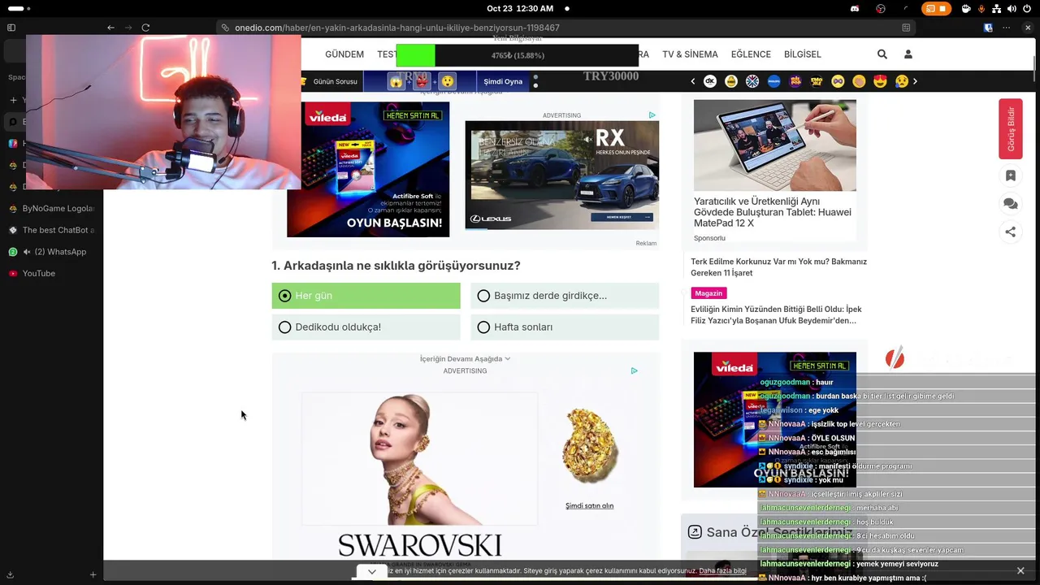Viewport: 1040px width, 585px height.
Task: Reload the page with refresh icon
Action: point(145,28)
